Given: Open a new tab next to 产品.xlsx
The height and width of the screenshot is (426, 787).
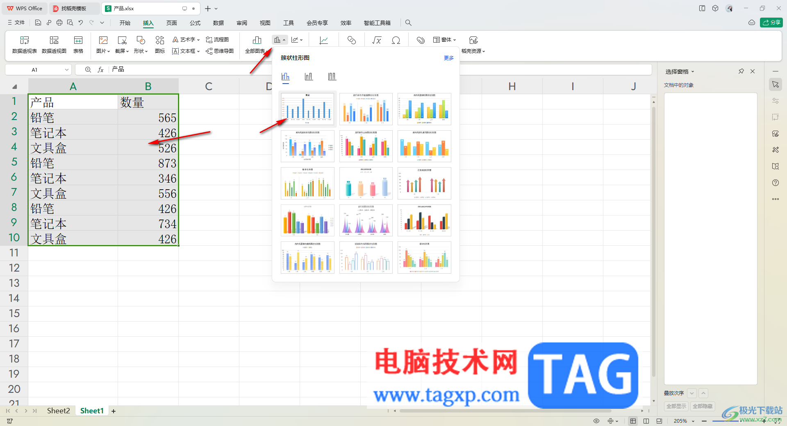Looking at the screenshot, I should tap(208, 9).
